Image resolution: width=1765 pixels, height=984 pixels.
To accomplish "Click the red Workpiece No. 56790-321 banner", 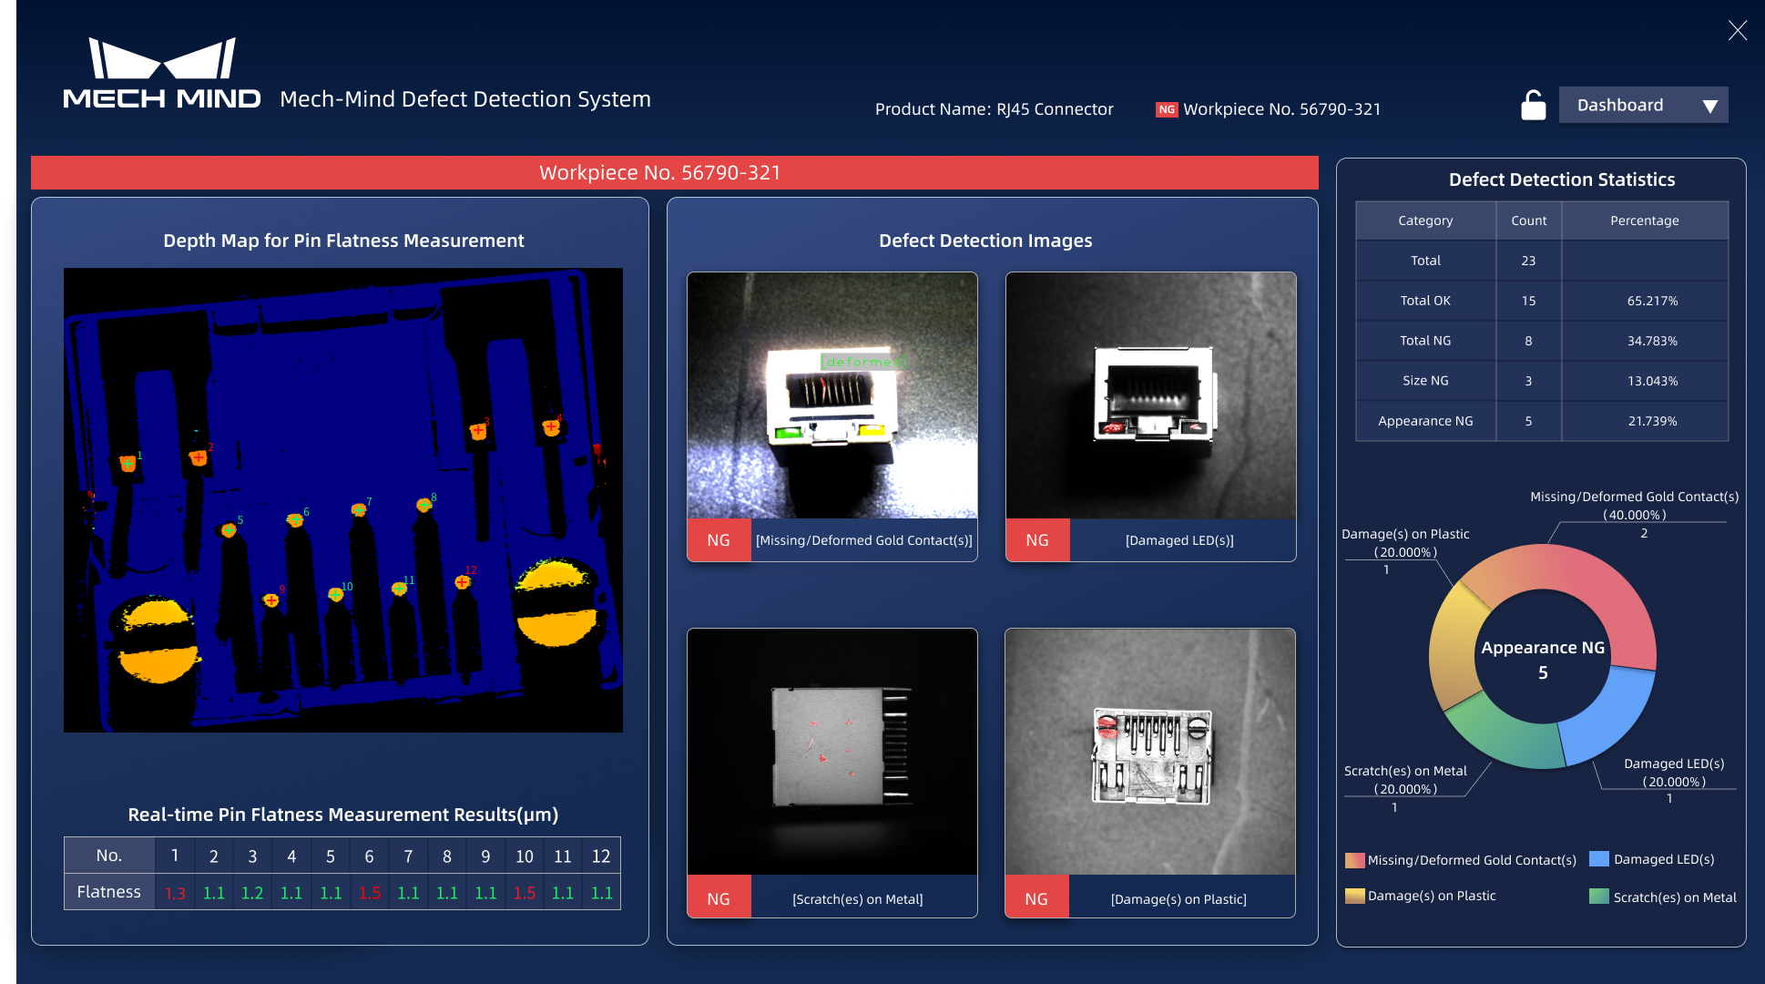I will [674, 173].
